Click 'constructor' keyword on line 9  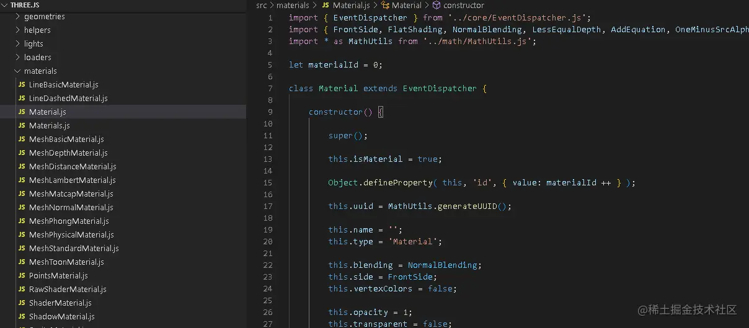point(335,112)
